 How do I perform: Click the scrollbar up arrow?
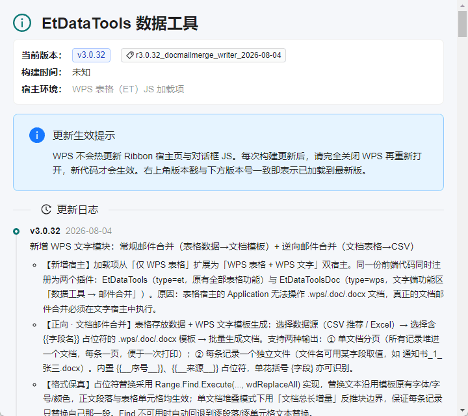tap(462, 5)
